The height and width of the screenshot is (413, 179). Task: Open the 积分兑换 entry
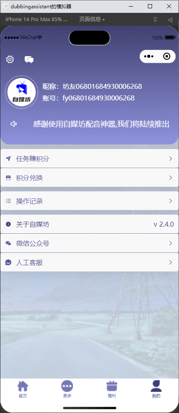89,178
